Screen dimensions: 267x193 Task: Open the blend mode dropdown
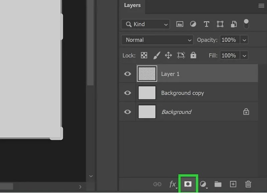[157, 40]
